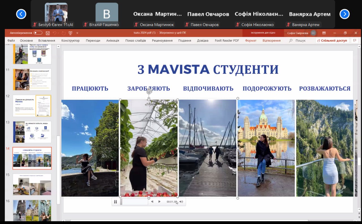Show previous participants with left arrow
Screen dimensions: 362x224
[21, 14]
